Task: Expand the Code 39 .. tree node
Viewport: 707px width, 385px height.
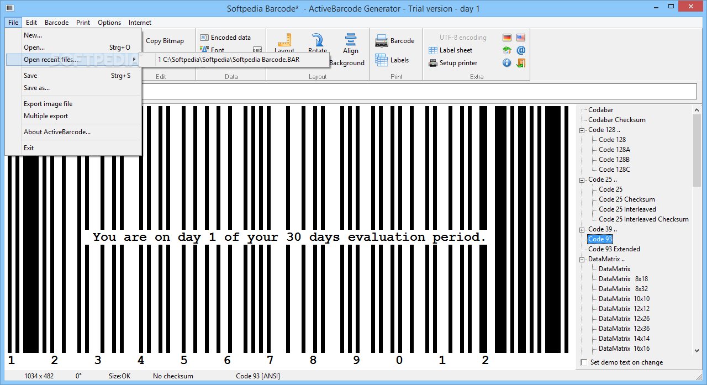Action: click(x=582, y=229)
